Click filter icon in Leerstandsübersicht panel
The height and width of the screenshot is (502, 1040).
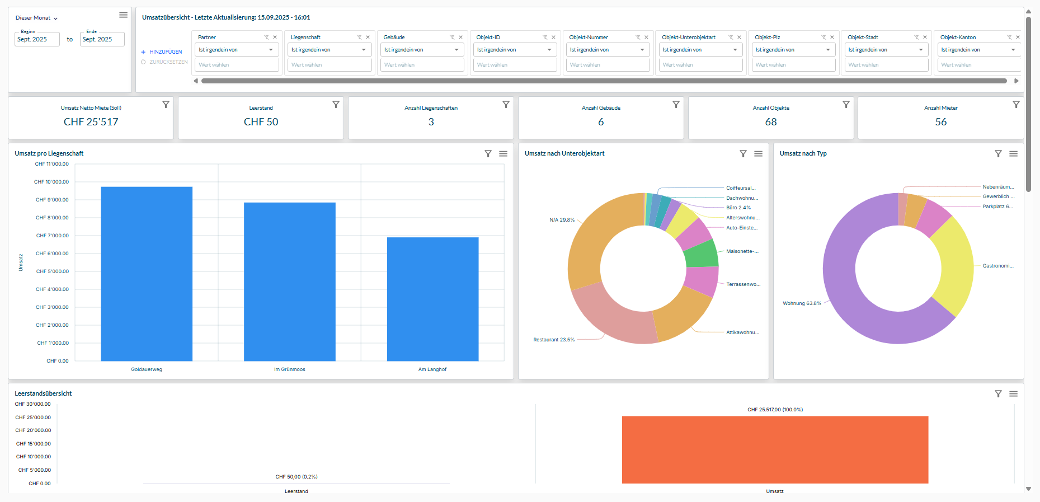click(x=998, y=394)
